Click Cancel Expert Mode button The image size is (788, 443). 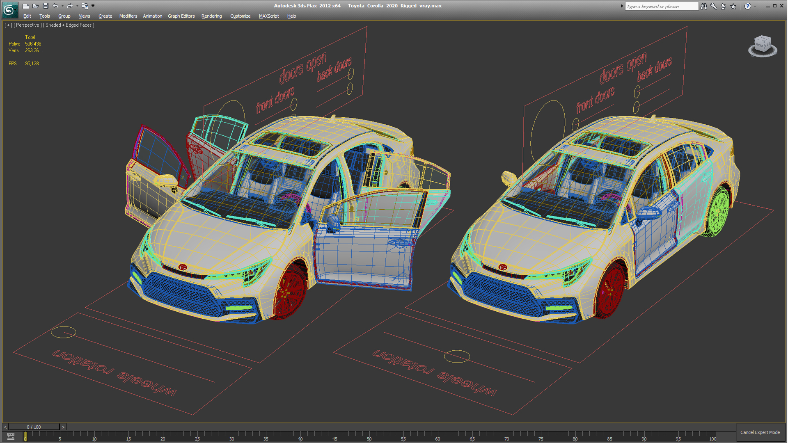point(760,432)
